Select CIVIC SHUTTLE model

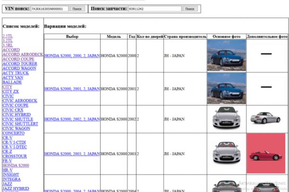click(18, 119)
